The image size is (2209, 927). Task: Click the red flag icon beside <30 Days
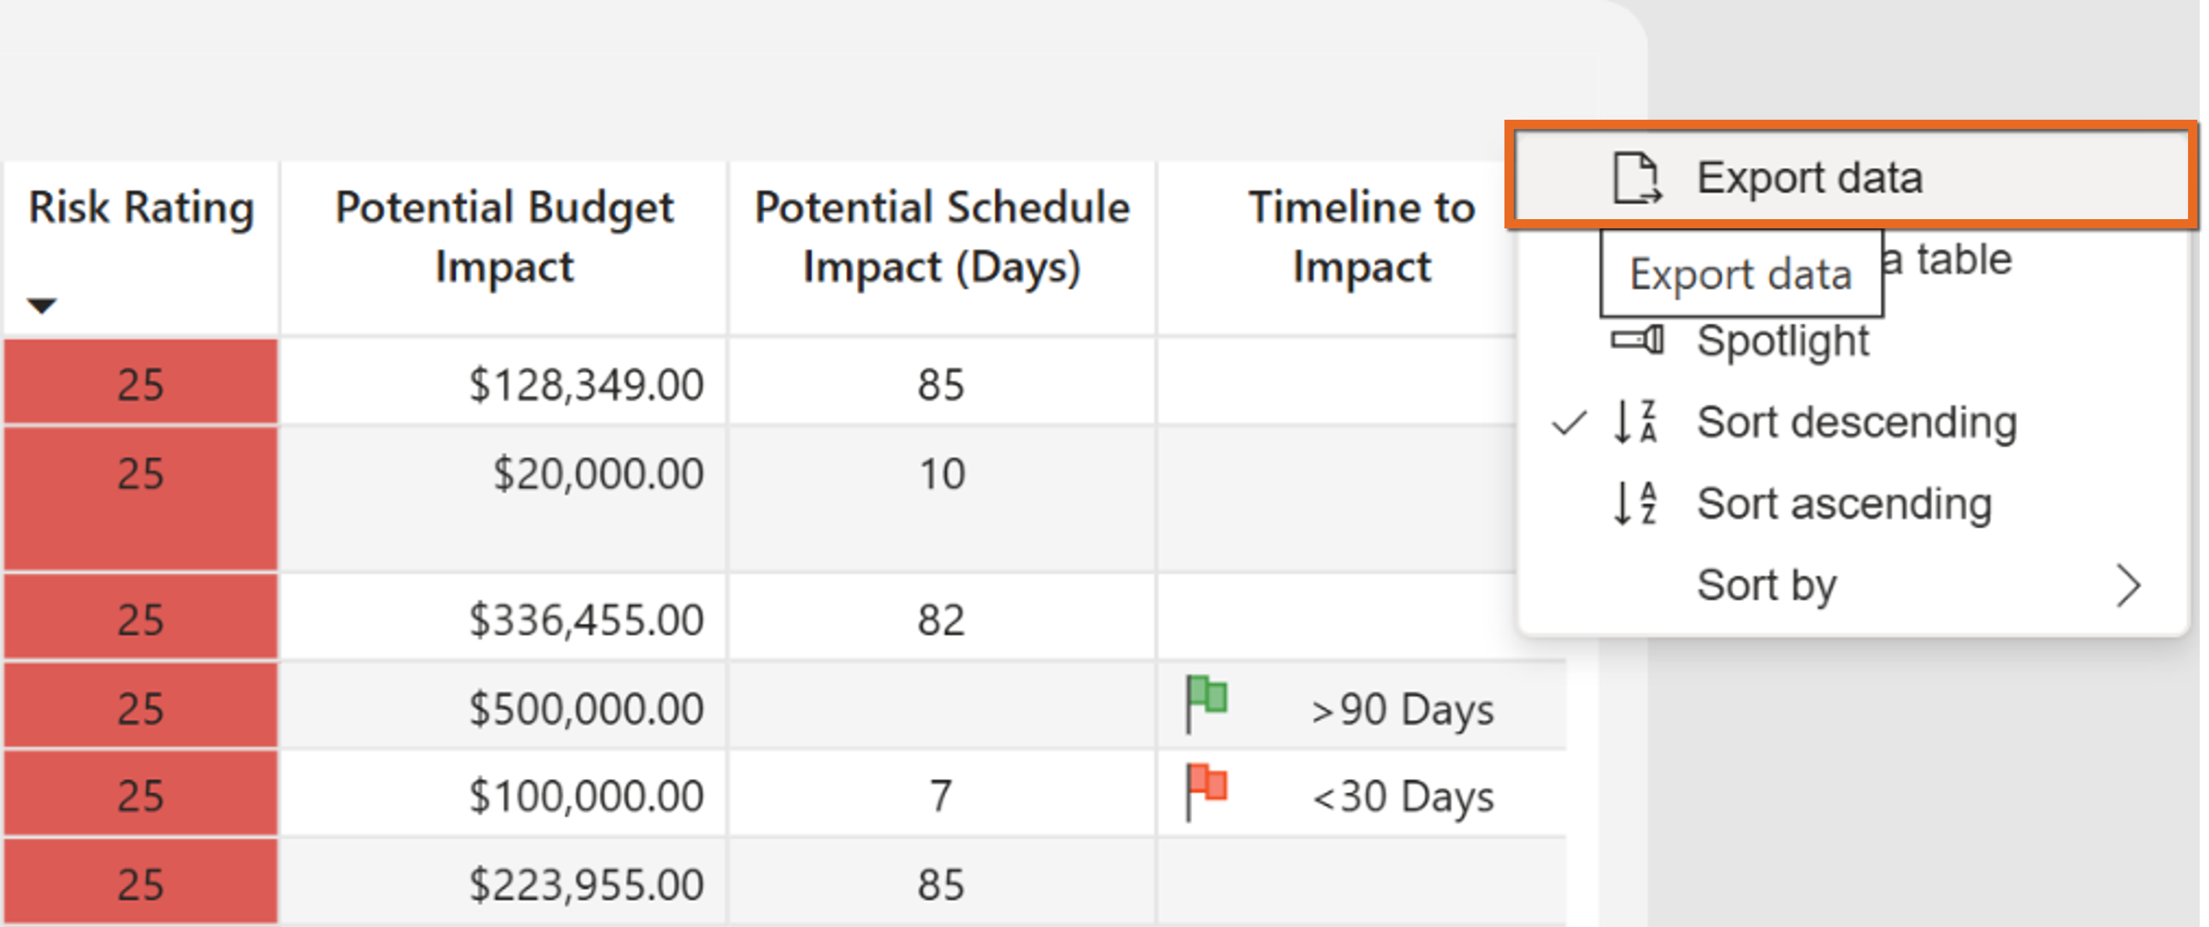pyautogui.click(x=1206, y=790)
